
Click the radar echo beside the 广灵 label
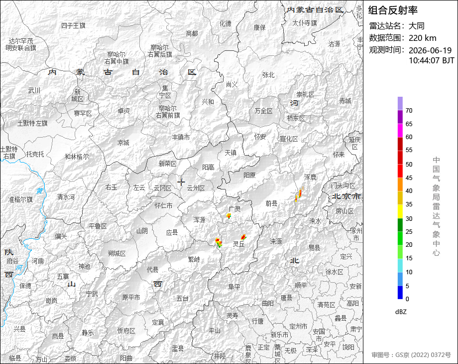(x=229, y=216)
